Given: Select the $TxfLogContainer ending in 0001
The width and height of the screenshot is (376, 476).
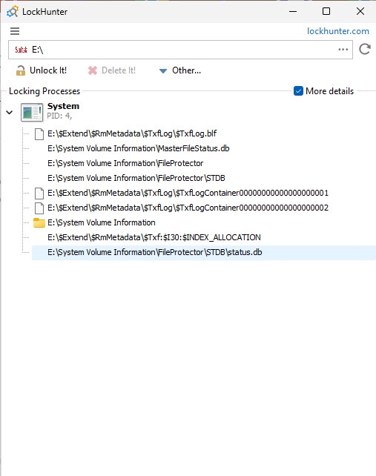Looking at the screenshot, I should tap(188, 193).
